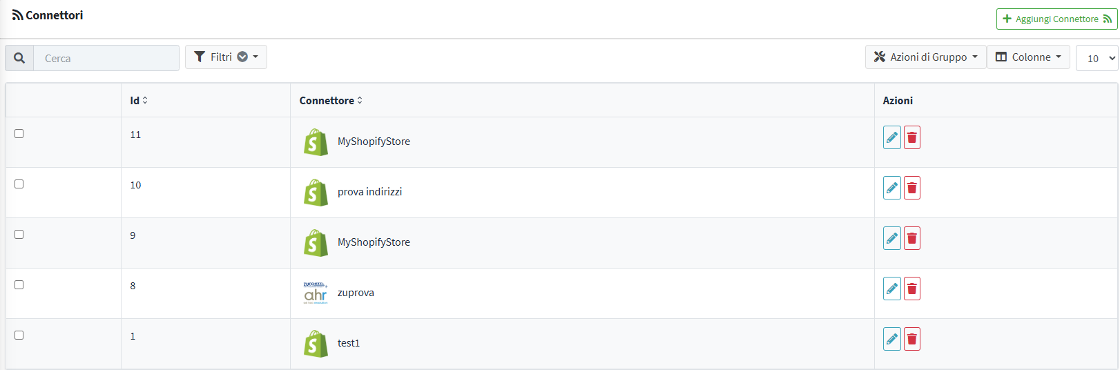
Task: Edit the connector with Id 11
Action: coord(892,137)
